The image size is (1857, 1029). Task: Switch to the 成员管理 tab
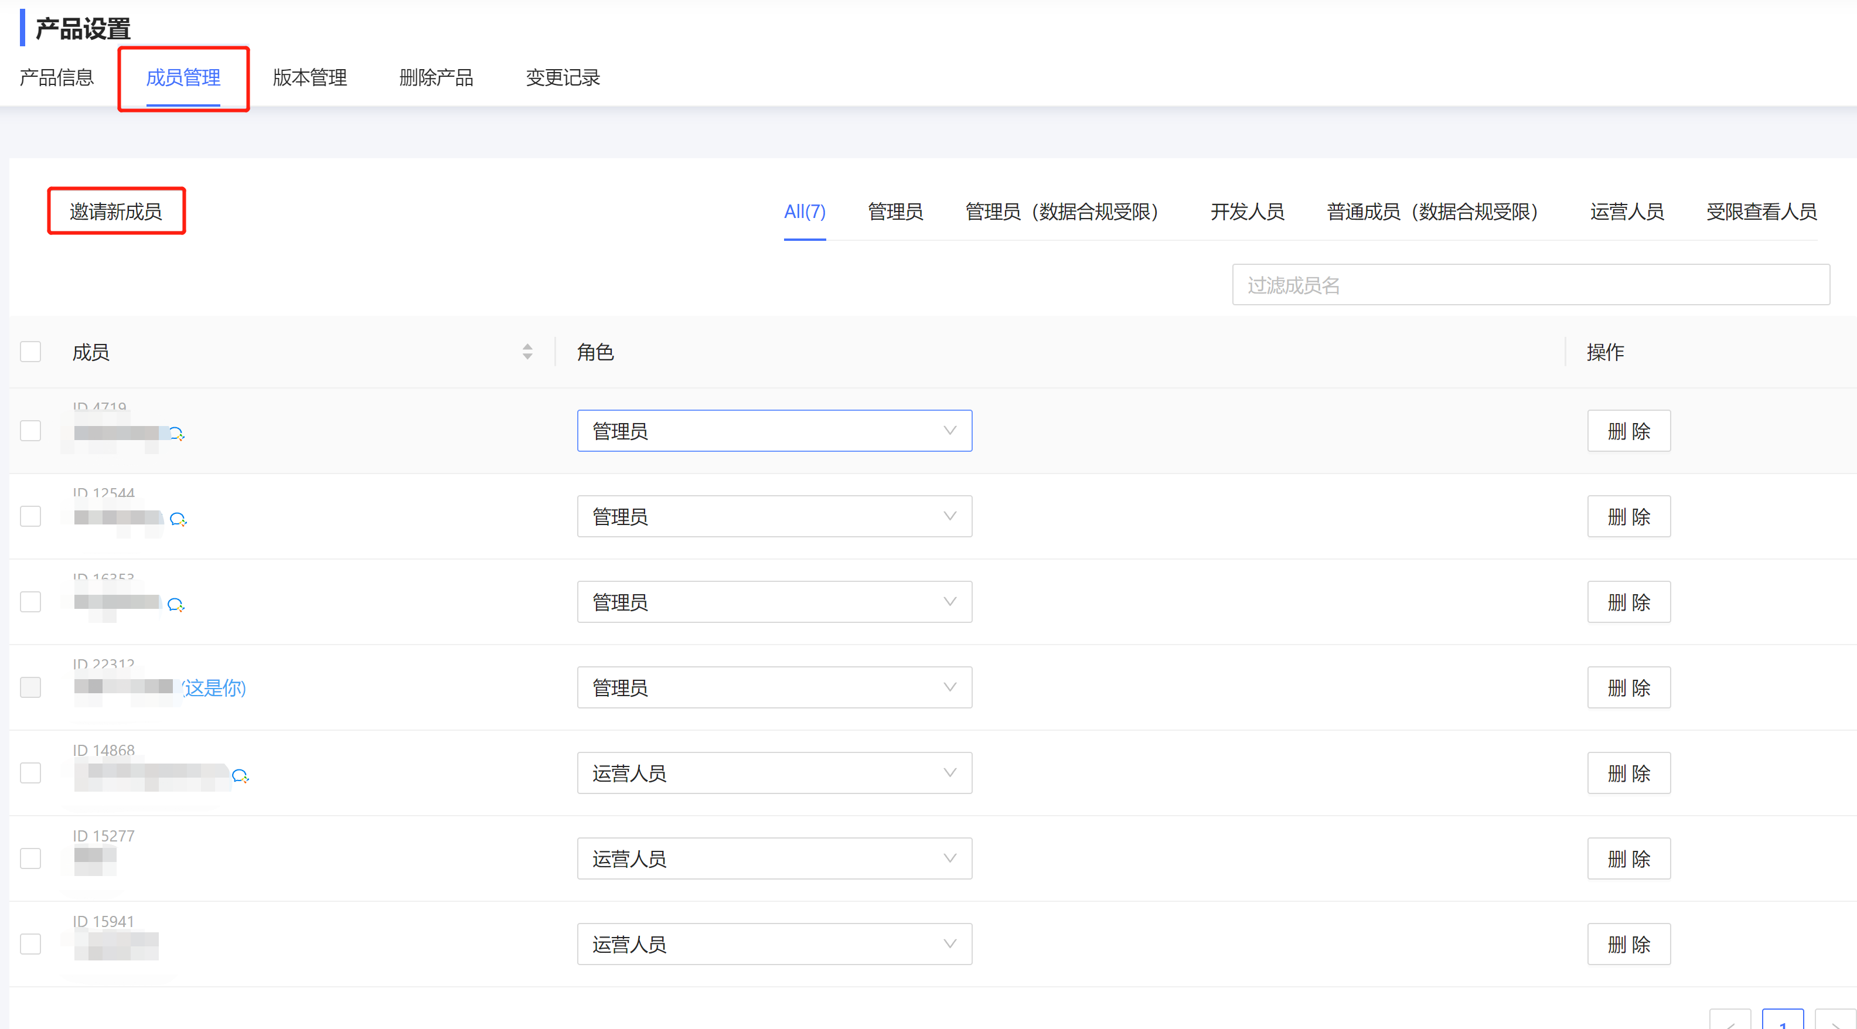(183, 77)
